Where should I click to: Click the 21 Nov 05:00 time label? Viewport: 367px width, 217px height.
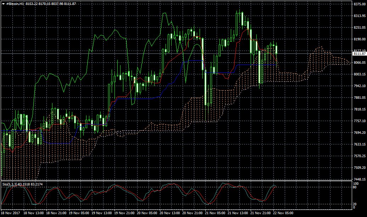pyautogui.click(x=215, y=213)
